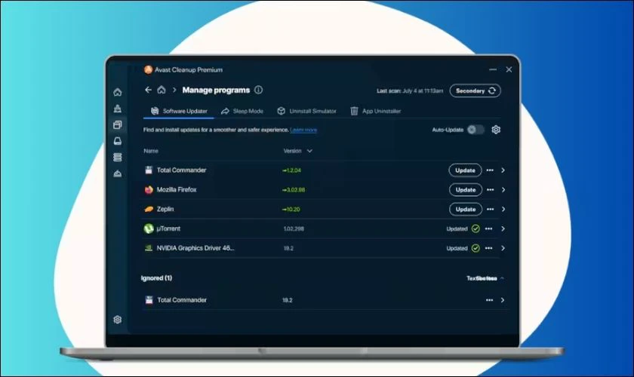This screenshot has height=377, width=634.
Task: Switch to the Sleep Mode tab
Action: [242, 111]
